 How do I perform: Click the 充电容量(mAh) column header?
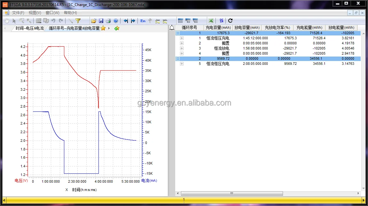pos(218,27)
